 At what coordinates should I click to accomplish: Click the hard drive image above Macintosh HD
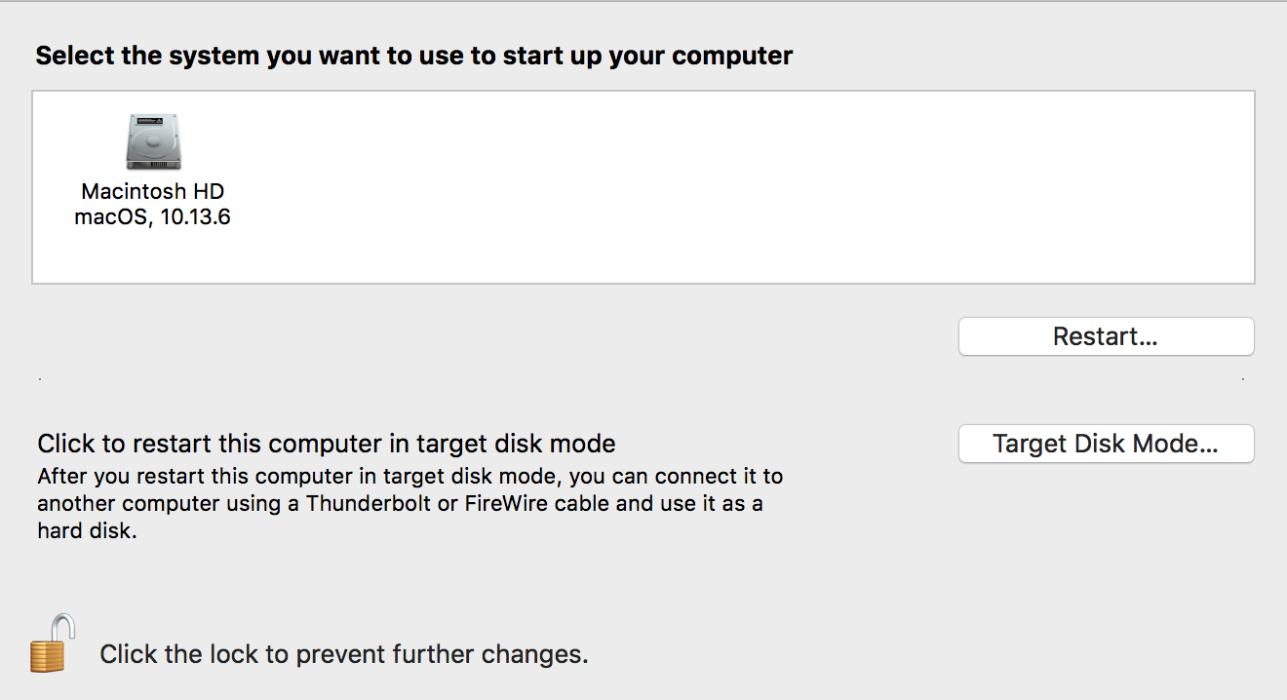pos(154,140)
